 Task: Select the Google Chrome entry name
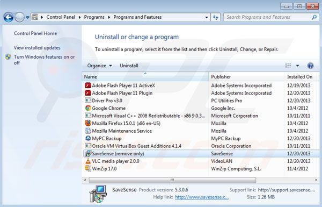108,108
